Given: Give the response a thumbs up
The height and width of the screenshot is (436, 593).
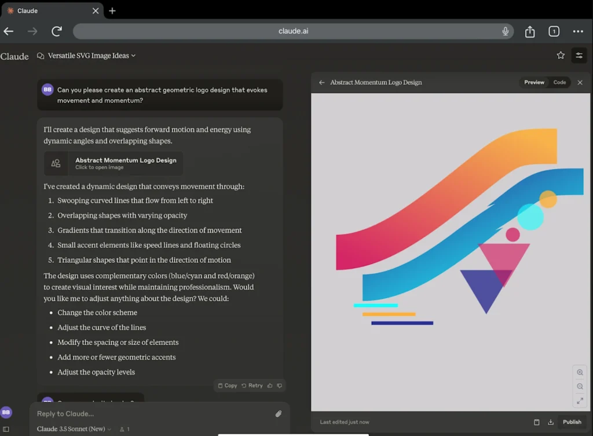Looking at the screenshot, I should (x=270, y=386).
